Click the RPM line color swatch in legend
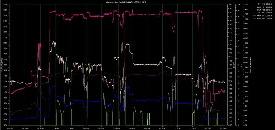 [254, 15]
